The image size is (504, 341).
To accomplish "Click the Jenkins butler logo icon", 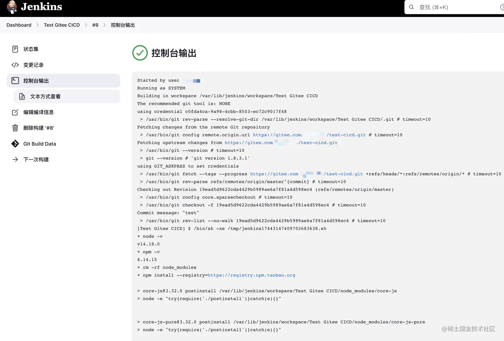I will click(x=12, y=7).
